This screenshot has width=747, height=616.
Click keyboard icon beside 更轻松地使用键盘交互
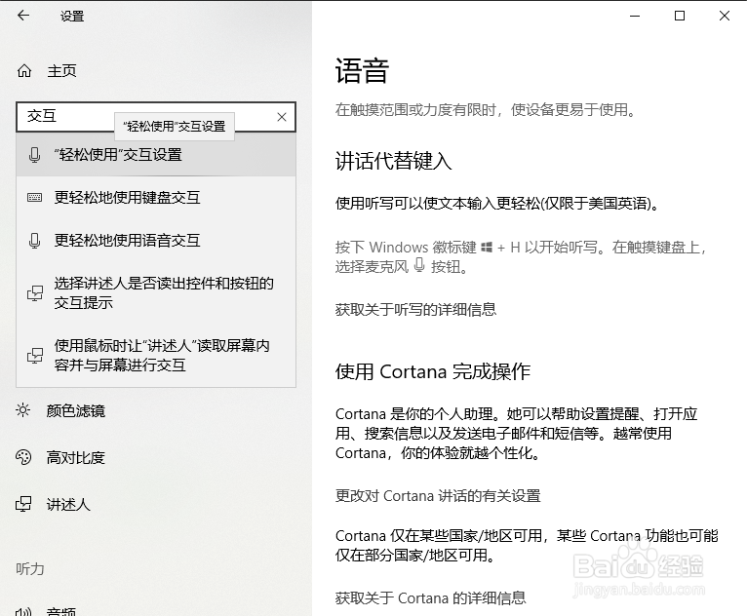click(x=34, y=197)
